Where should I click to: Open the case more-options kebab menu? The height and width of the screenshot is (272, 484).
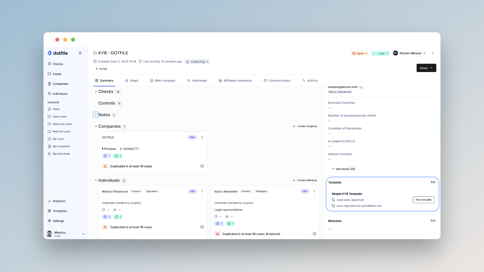(433, 53)
